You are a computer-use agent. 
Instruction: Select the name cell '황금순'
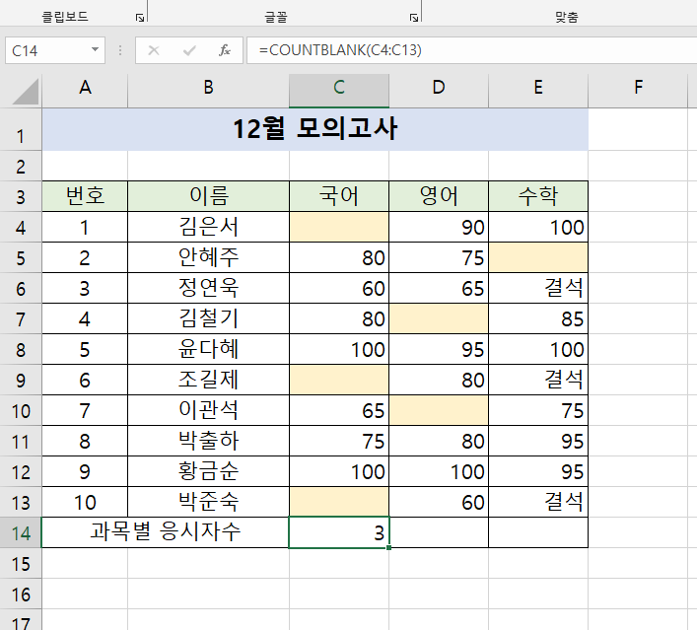(x=208, y=471)
